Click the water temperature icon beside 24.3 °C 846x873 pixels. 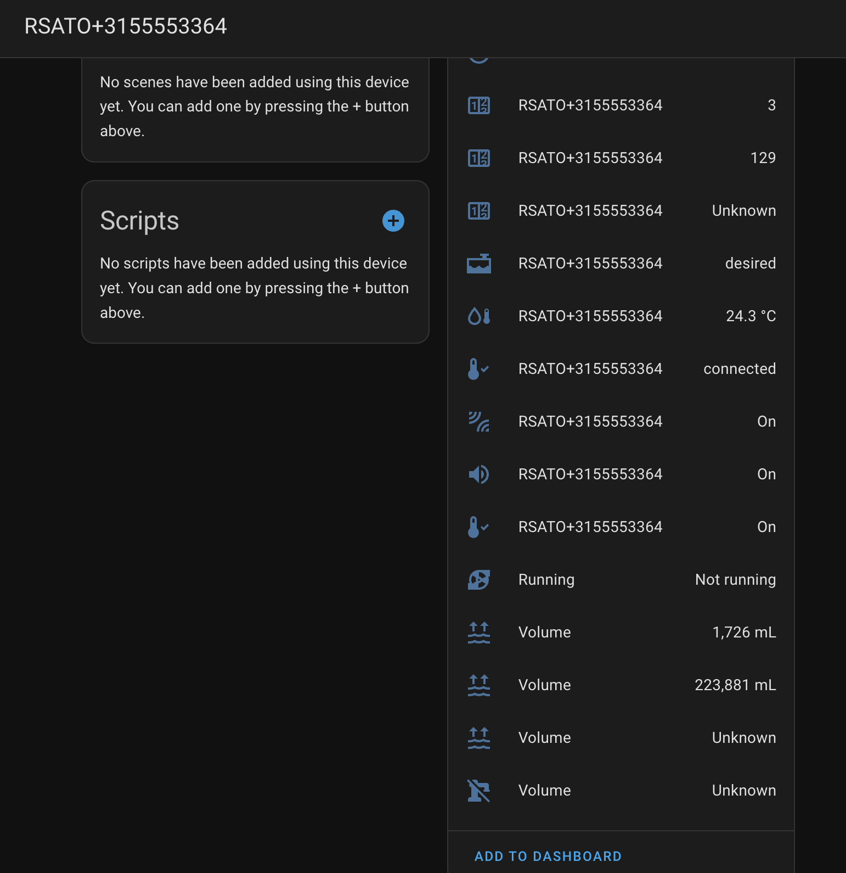[478, 316]
